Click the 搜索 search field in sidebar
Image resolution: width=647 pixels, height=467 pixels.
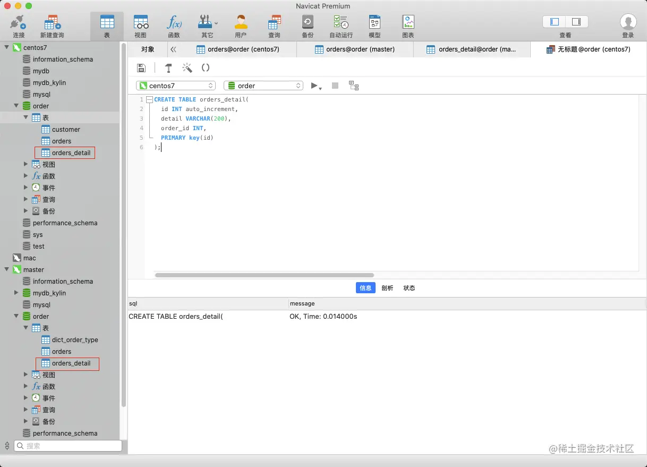[x=67, y=446]
